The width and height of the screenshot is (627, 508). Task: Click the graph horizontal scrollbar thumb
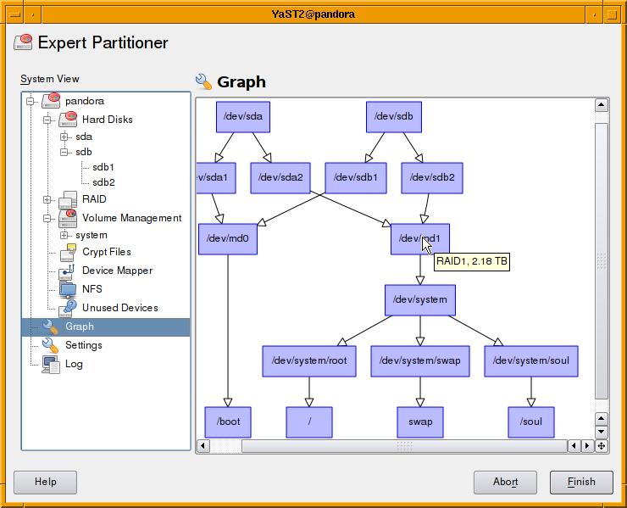[x=404, y=446]
